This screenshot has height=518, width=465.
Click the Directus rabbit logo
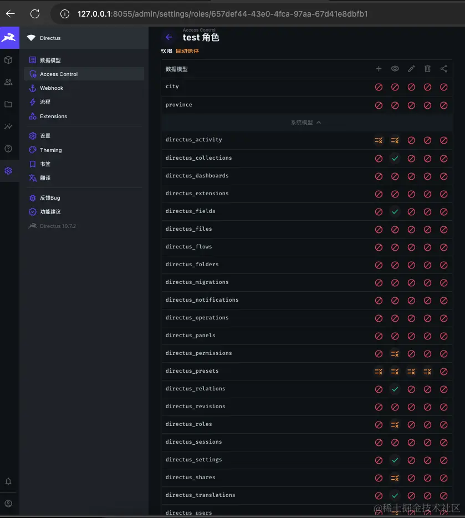point(9,38)
